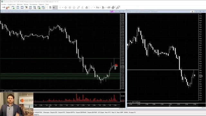Open the dropdown arrow beside crosshair tool

[x=63, y=7]
